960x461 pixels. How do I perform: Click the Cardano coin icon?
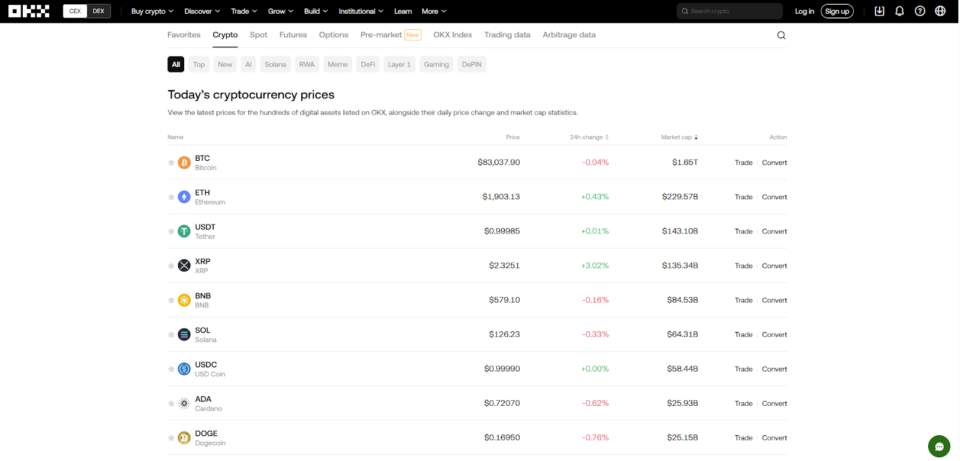[x=184, y=403]
